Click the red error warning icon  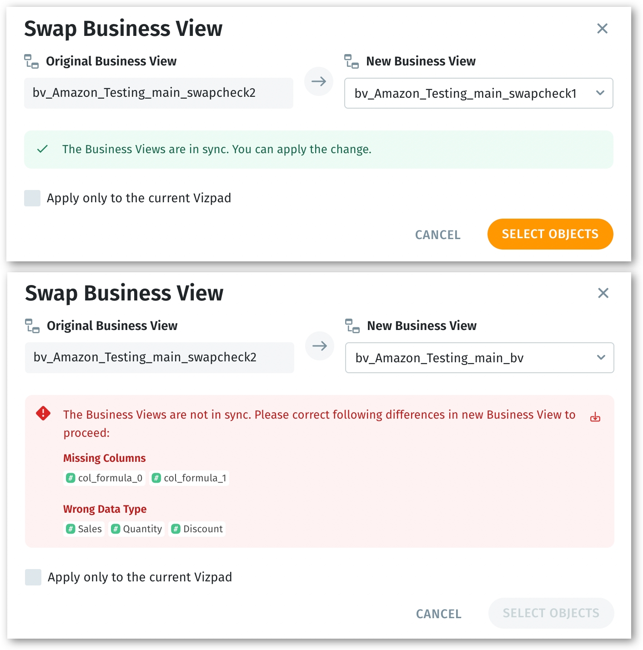[x=43, y=413]
